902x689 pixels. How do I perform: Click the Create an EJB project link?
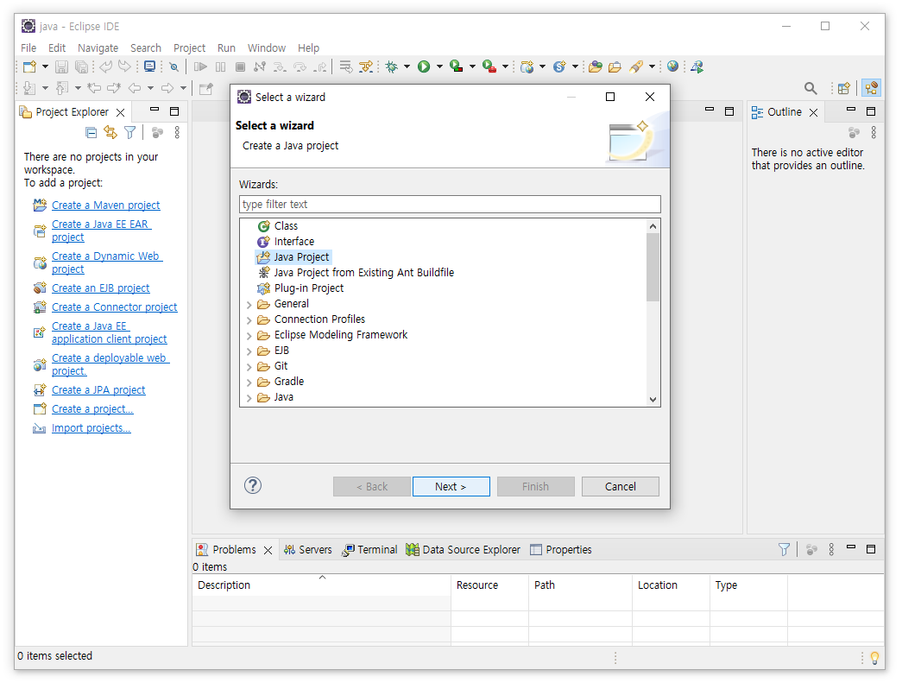tap(101, 288)
